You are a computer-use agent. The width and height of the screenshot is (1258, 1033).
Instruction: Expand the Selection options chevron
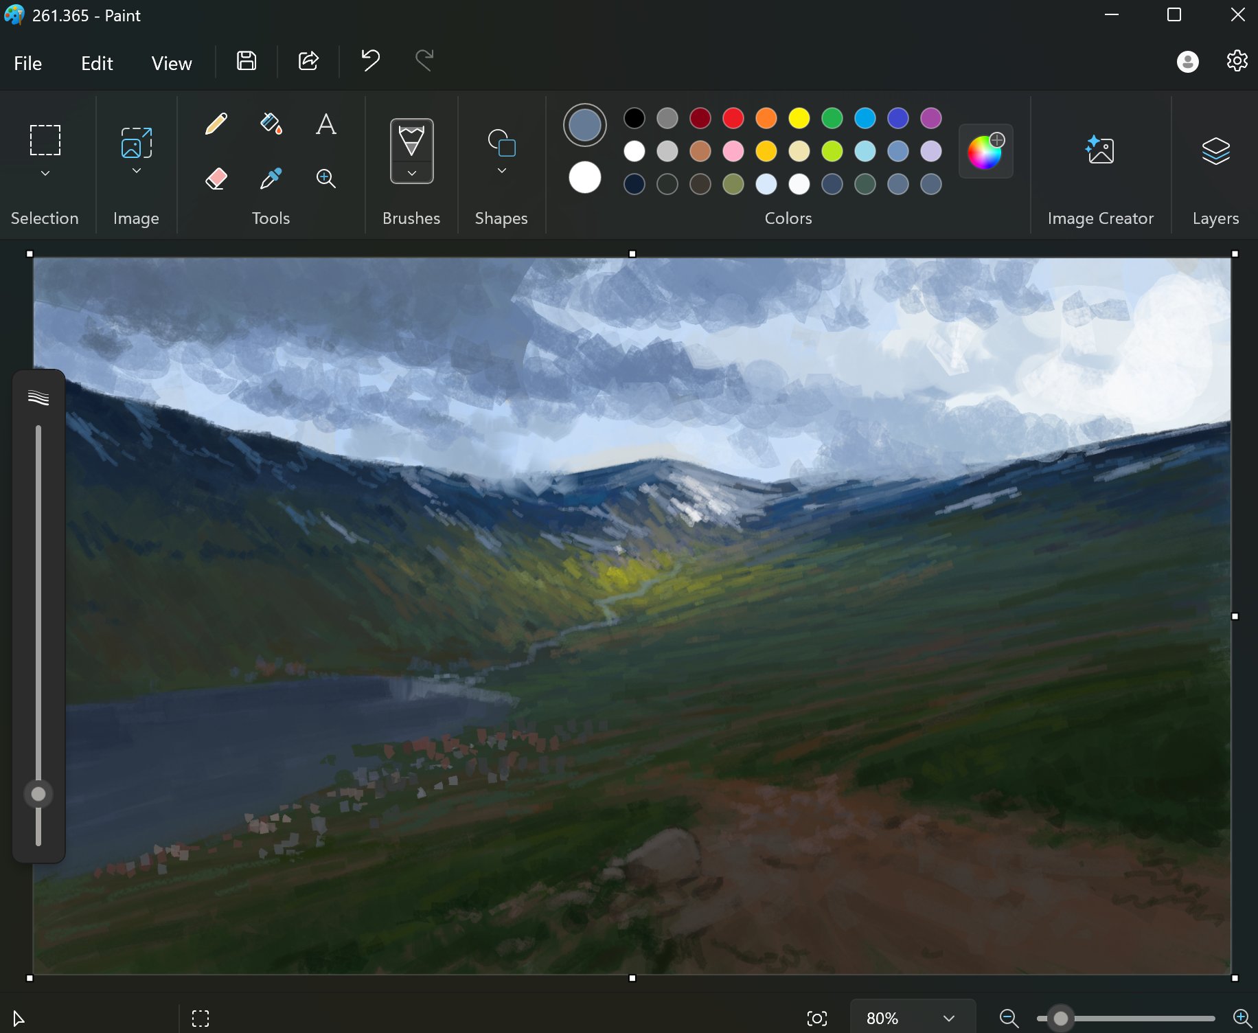coord(45,173)
